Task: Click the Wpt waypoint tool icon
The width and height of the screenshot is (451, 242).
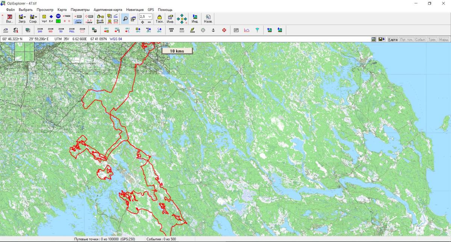Action: pos(44,18)
